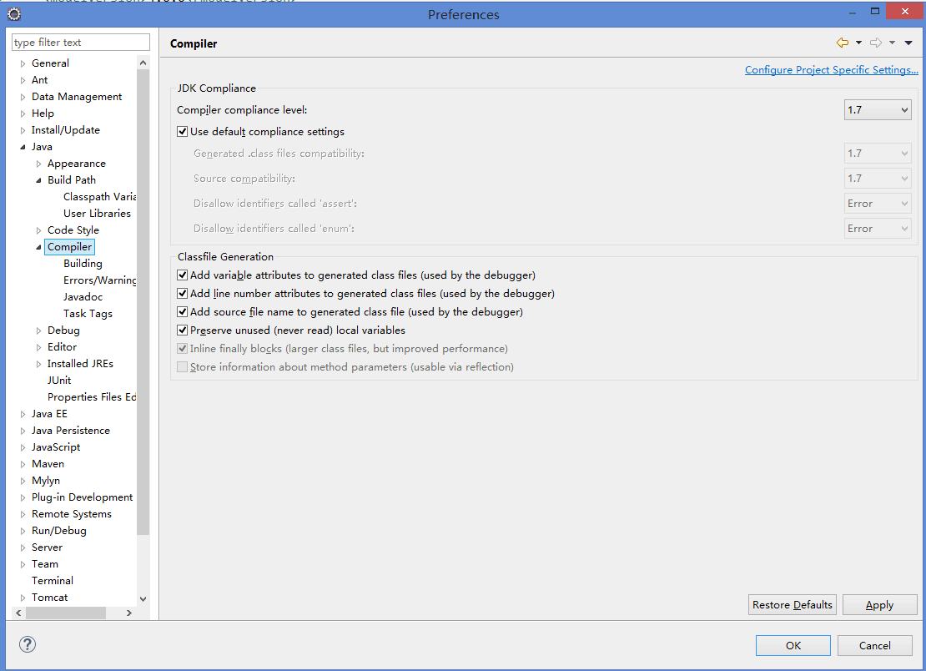Click the forward navigation arrow icon
Image resolution: width=926 pixels, height=671 pixels.
click(x=876, y=43)
